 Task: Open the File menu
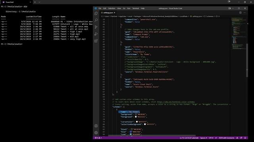(x=100, y=8)
